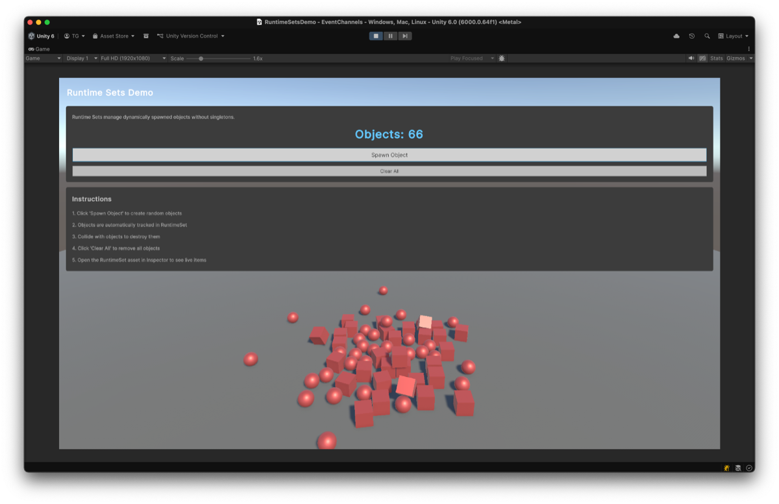
Task: Adjust the Scale slider in the Game view
Action: [201, 58]
